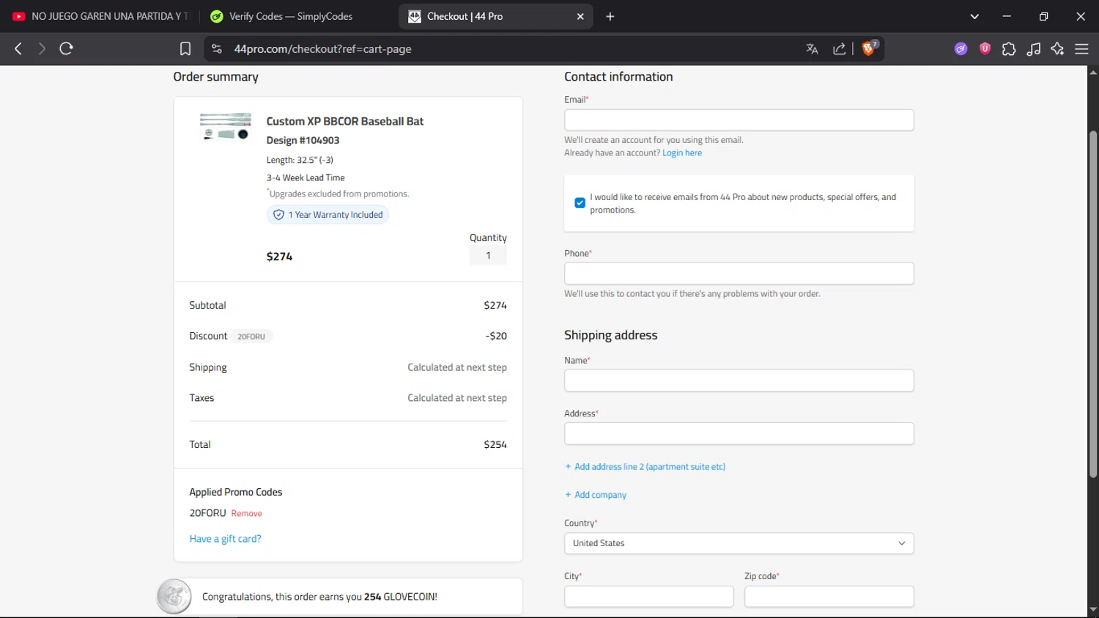Viewport: 1099px width, 618px height.
Task: Click the Login here link
Action: pyautogui.click(x=681, y=153)
